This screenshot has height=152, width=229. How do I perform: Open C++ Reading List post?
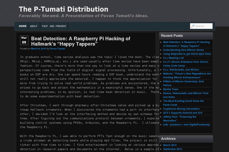(173, 58)
